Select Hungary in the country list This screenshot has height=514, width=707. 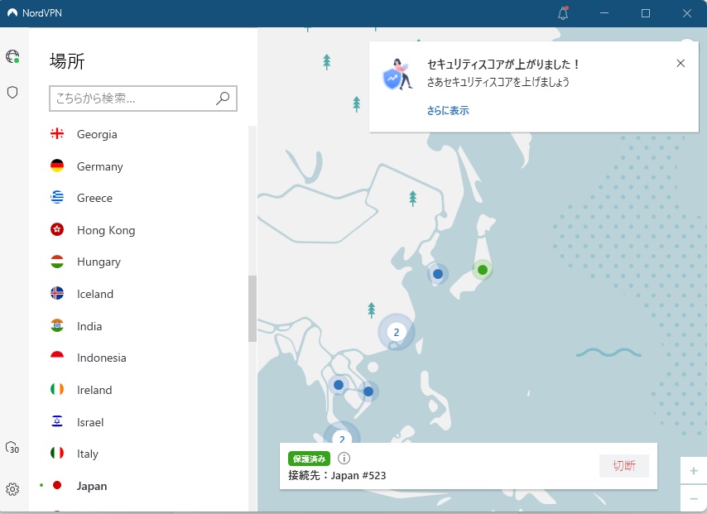click(x=99, y=262)
